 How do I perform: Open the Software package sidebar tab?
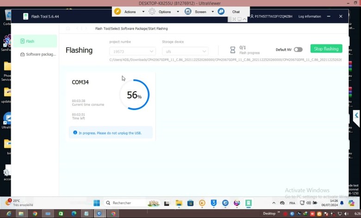pyautogui.click(x=37, y=54)
